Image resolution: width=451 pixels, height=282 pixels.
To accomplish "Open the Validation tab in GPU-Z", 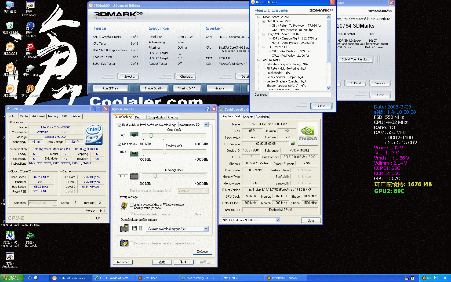I will [x=262, y=117].
